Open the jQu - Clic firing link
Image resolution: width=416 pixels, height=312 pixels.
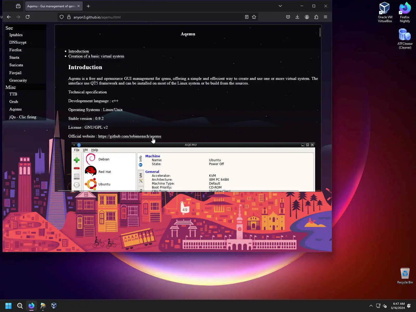(23, 117)
